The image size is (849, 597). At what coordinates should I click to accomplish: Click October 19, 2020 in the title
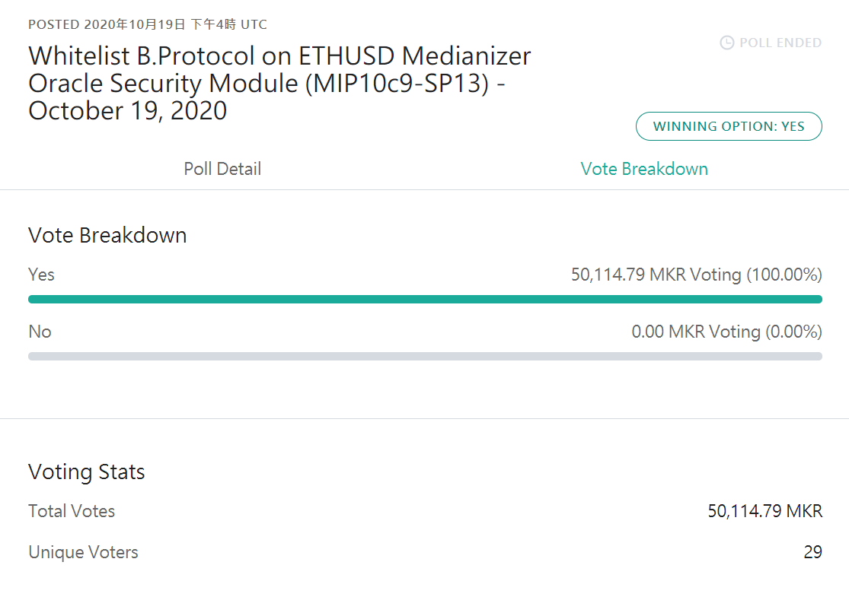point(127,111)
